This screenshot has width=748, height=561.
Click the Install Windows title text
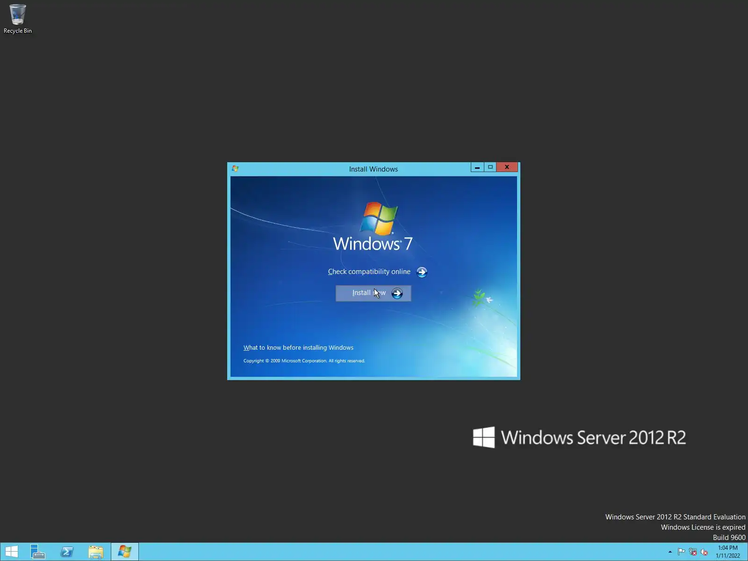tap(374, 169)
